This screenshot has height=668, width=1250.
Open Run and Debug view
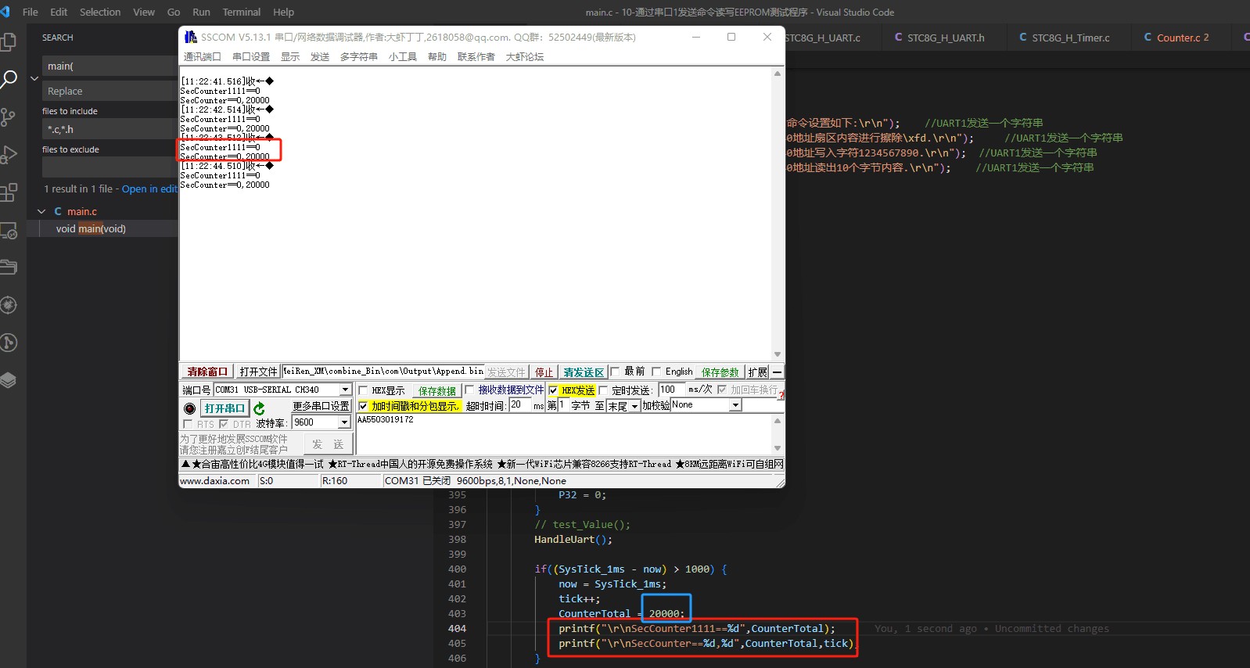tap(9, 154)
